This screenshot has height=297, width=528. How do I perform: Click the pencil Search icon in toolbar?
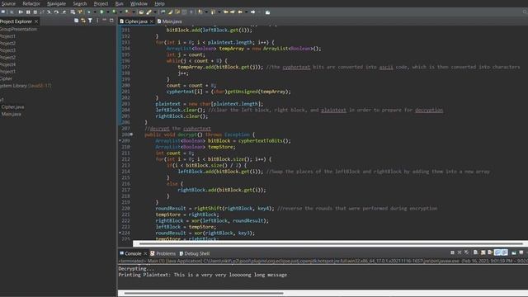[x=148, y=12]
